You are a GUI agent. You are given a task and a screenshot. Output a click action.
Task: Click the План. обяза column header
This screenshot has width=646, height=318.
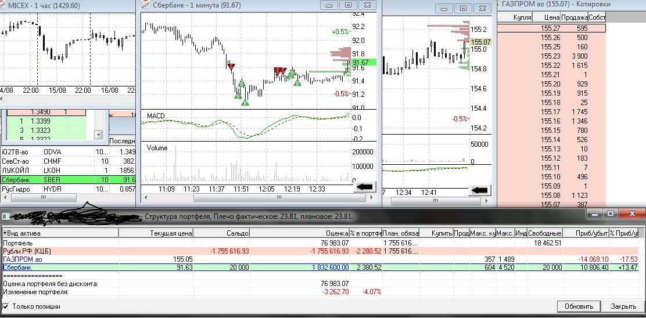[401, 233]
